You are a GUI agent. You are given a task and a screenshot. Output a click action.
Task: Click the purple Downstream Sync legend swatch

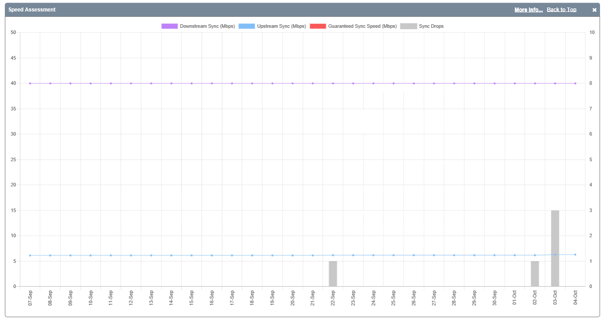coord(169,26)
